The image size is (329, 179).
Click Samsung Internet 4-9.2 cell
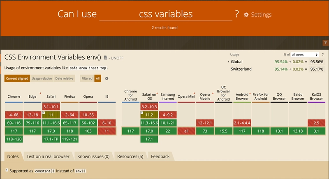[x=168, y=115]
